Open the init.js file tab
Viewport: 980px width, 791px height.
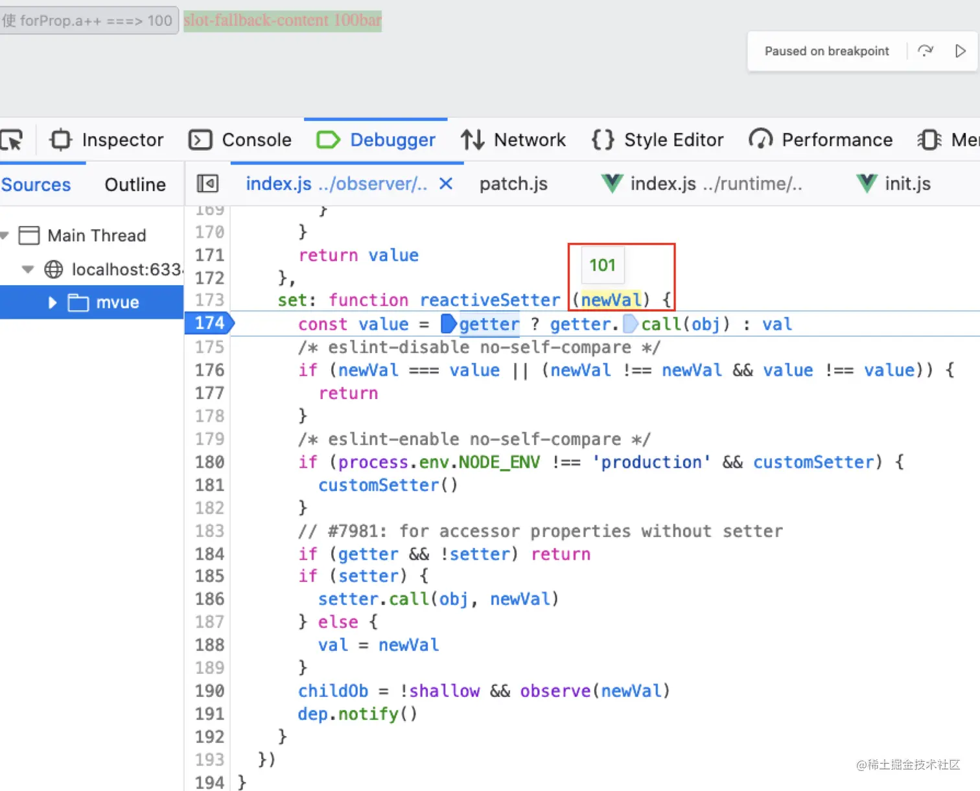point(907,184)
